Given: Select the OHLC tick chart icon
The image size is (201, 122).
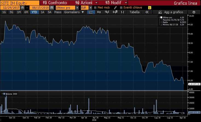Looking at the screenshot, I should pyautogui.click(x=123, y=12).
